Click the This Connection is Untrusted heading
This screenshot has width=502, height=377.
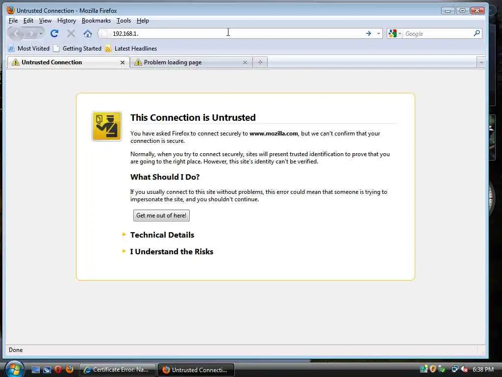[193, 118]
